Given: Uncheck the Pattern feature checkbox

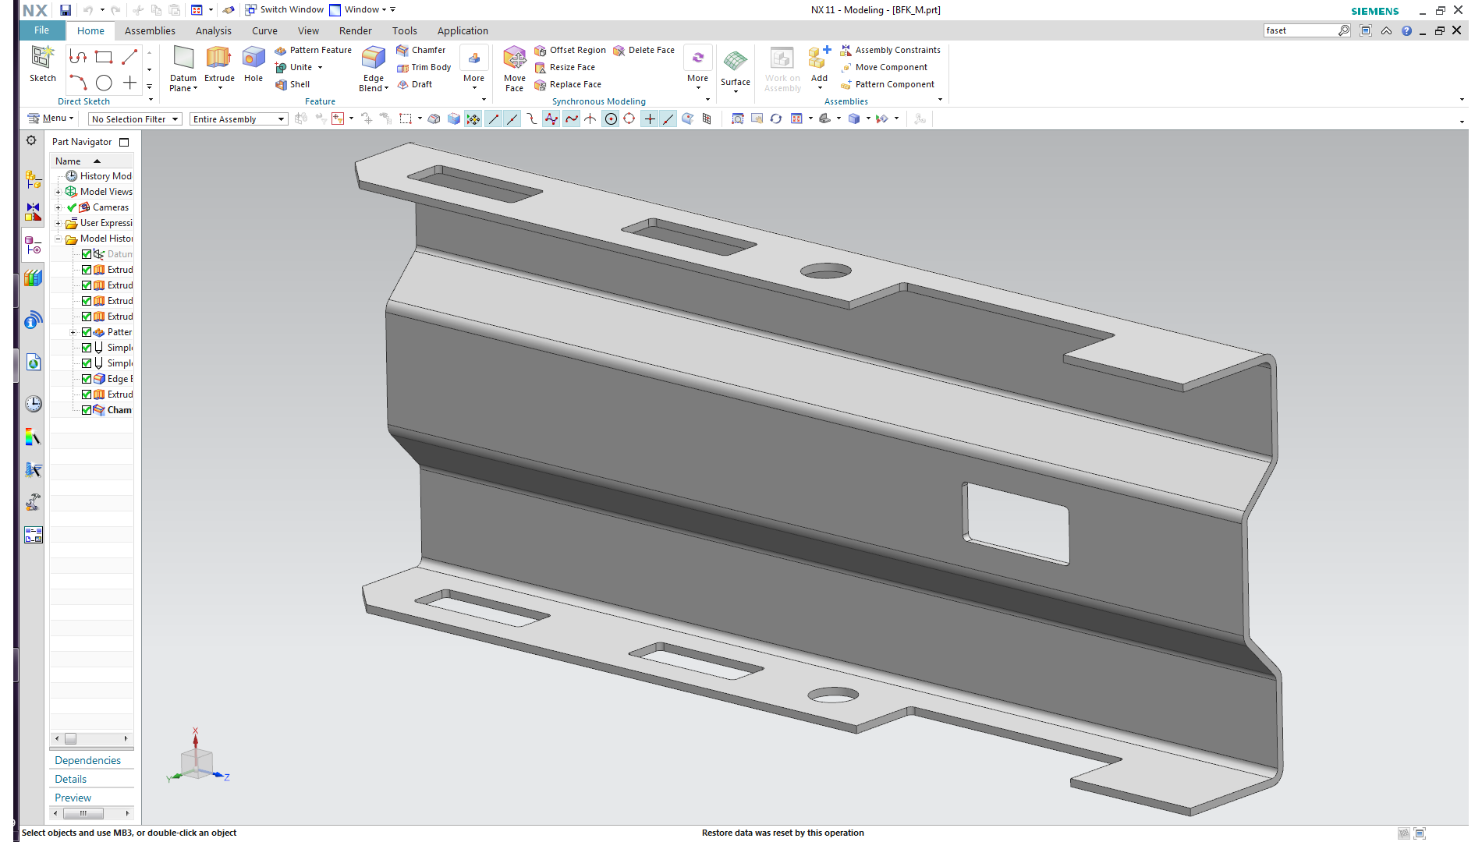Looking at the screenshot, I should (87, 332).
